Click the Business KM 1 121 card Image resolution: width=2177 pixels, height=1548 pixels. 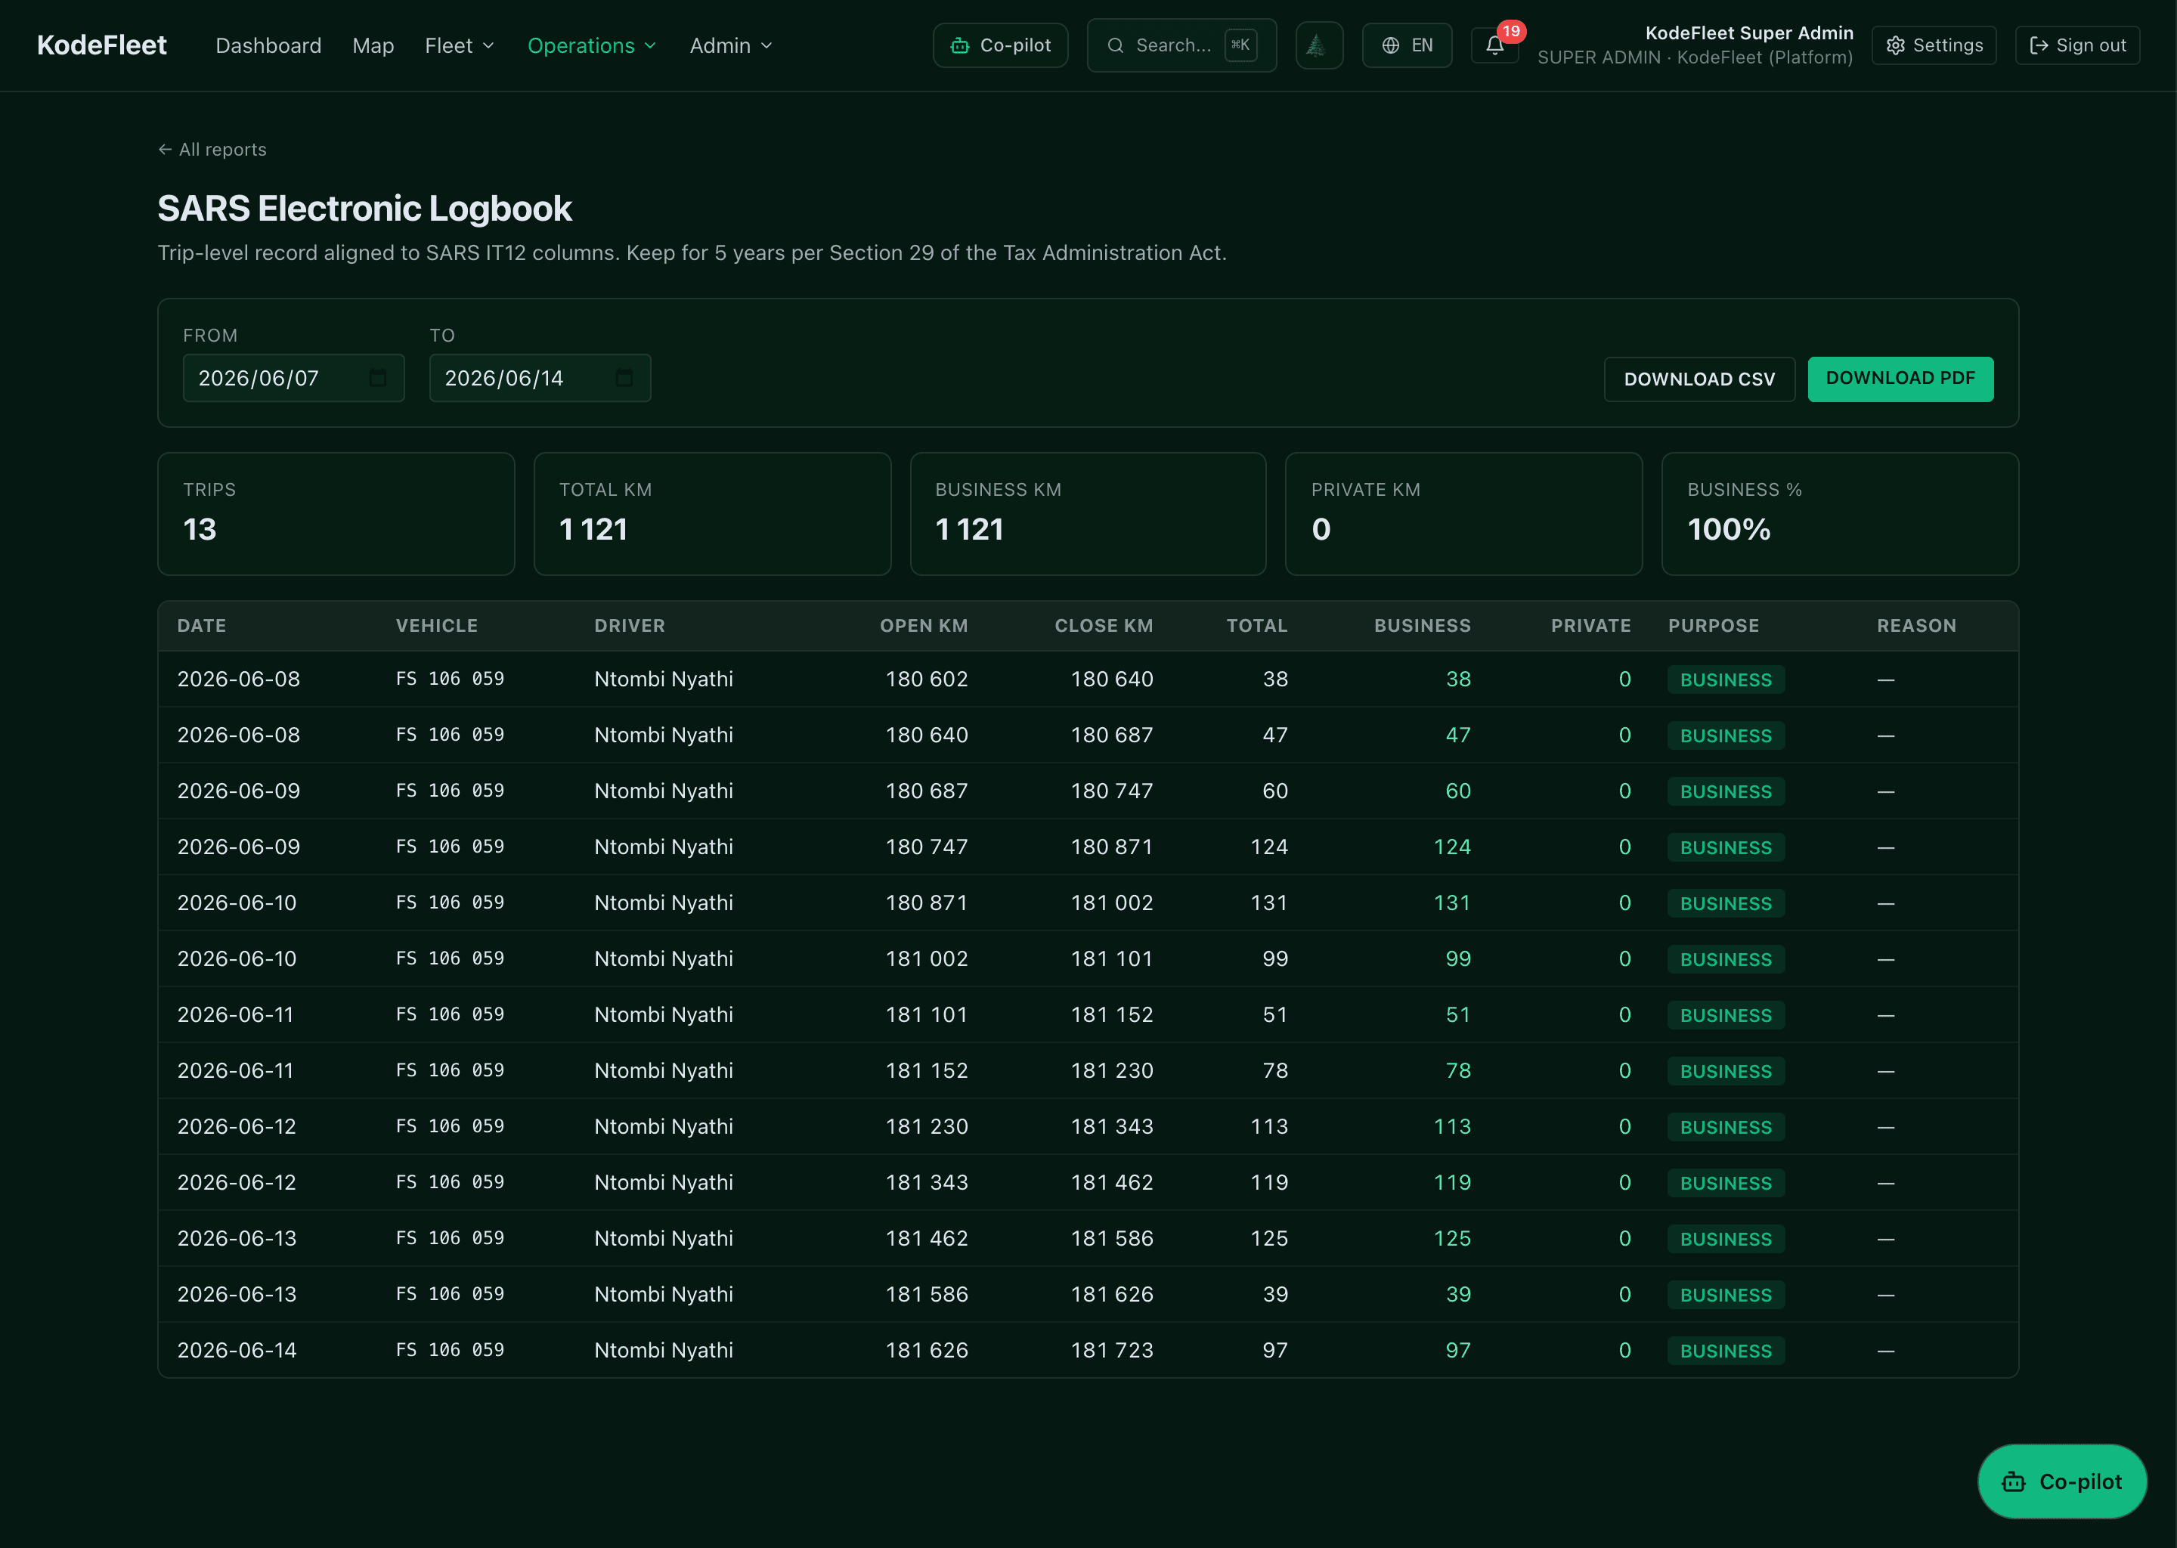[1088, 514]
